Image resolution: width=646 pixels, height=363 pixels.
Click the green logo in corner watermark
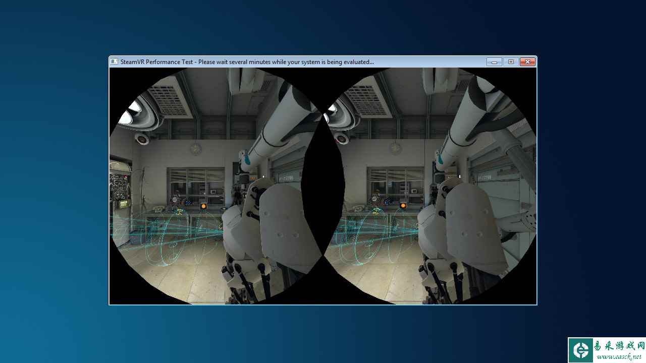(x=580, y=350)
